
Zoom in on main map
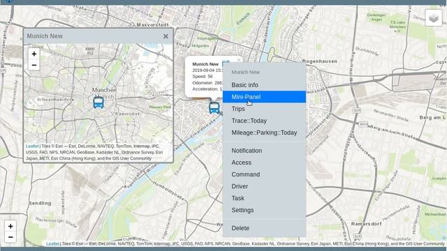pyautogui.click(x=10, y=226)
